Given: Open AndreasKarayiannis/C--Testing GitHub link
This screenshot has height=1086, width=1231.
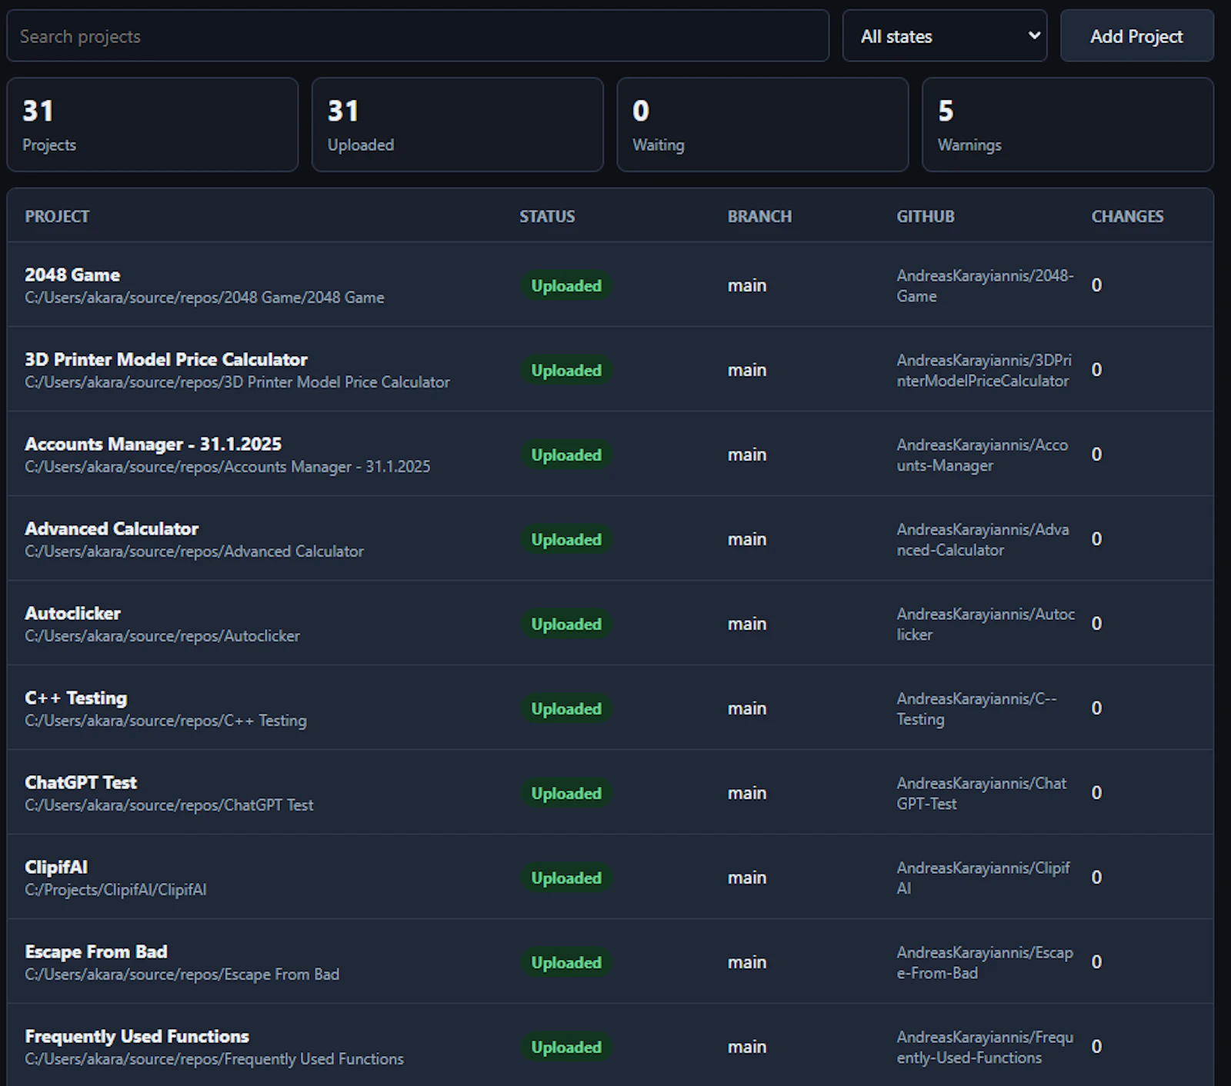Looking at the screenshot, I should (x=976, y=708).
